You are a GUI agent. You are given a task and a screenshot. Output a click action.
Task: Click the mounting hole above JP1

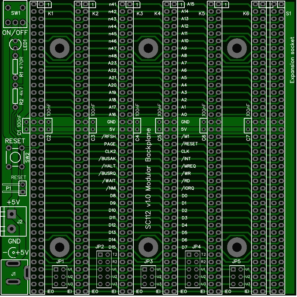[x=59, y=247]
